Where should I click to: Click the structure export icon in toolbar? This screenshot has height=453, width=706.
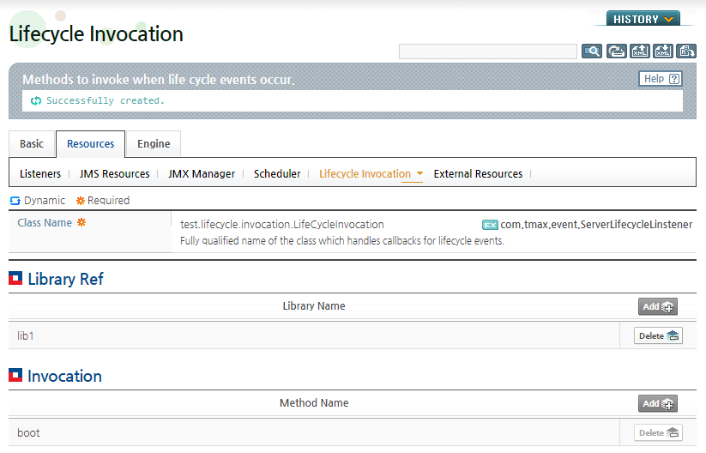686,51
